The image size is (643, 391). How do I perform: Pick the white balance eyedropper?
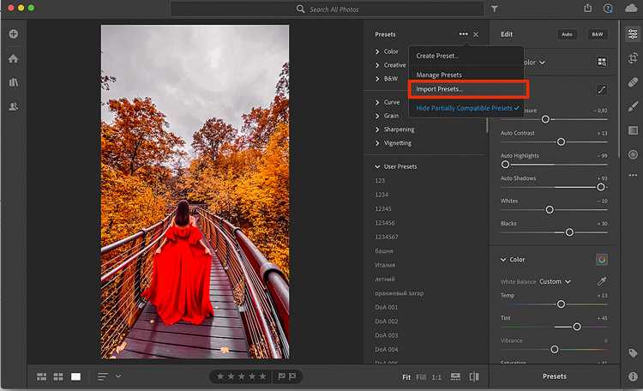(602, 281)
